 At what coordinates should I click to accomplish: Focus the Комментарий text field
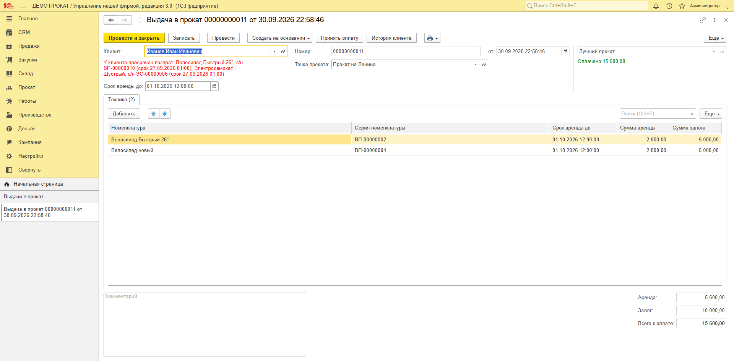(x=205, y=325)
